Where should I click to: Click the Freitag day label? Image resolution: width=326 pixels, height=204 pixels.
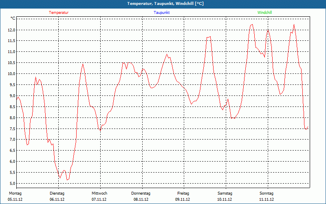183,193
